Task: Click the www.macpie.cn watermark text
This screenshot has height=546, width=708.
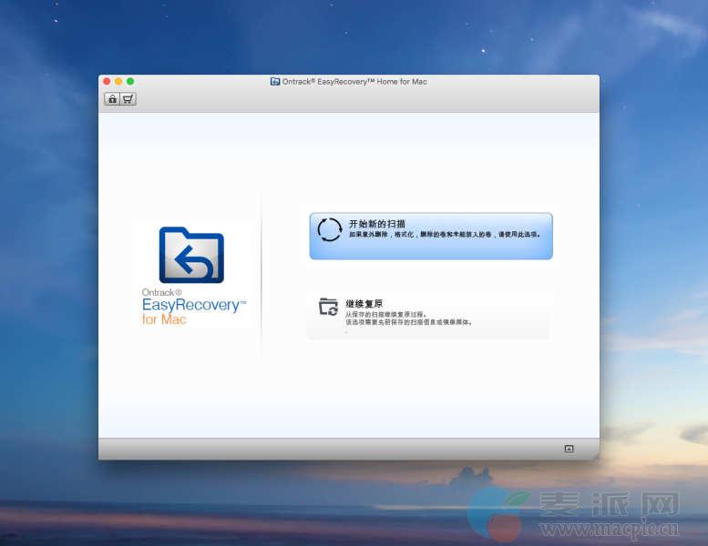Action: click(x=609, y=529)
